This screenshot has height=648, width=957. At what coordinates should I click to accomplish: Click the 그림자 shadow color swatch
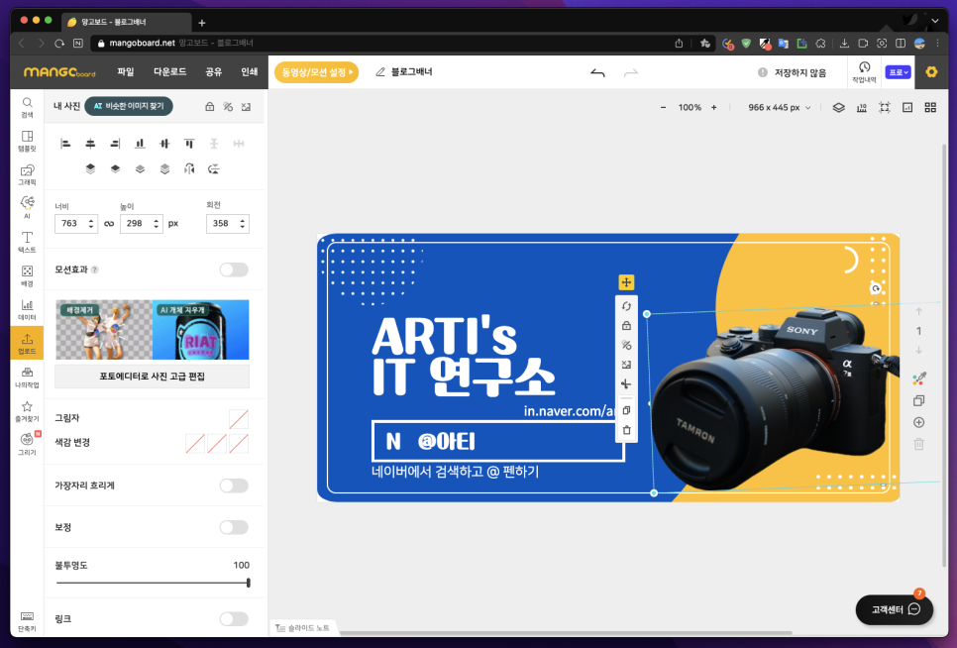pos(239,419)
